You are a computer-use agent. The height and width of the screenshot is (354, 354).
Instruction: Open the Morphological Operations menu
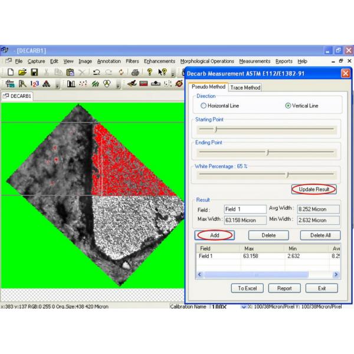coord(206,61)
